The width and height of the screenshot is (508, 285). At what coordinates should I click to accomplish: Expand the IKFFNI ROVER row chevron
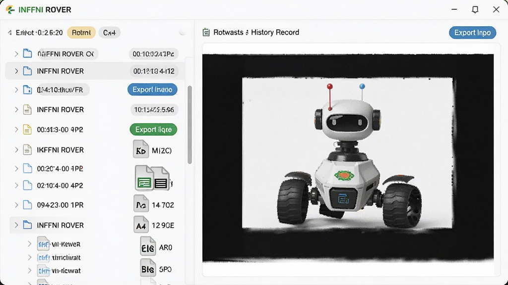click(x=16, y=150)
